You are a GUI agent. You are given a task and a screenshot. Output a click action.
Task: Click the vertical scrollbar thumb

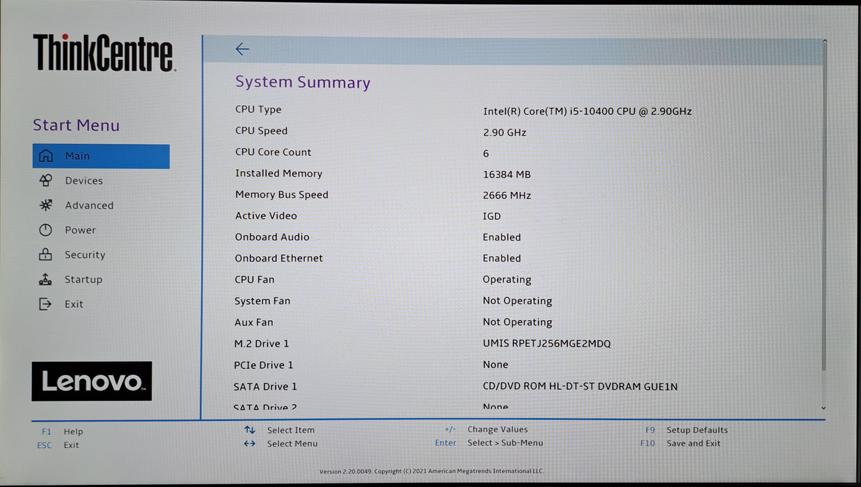click(824, 207)
